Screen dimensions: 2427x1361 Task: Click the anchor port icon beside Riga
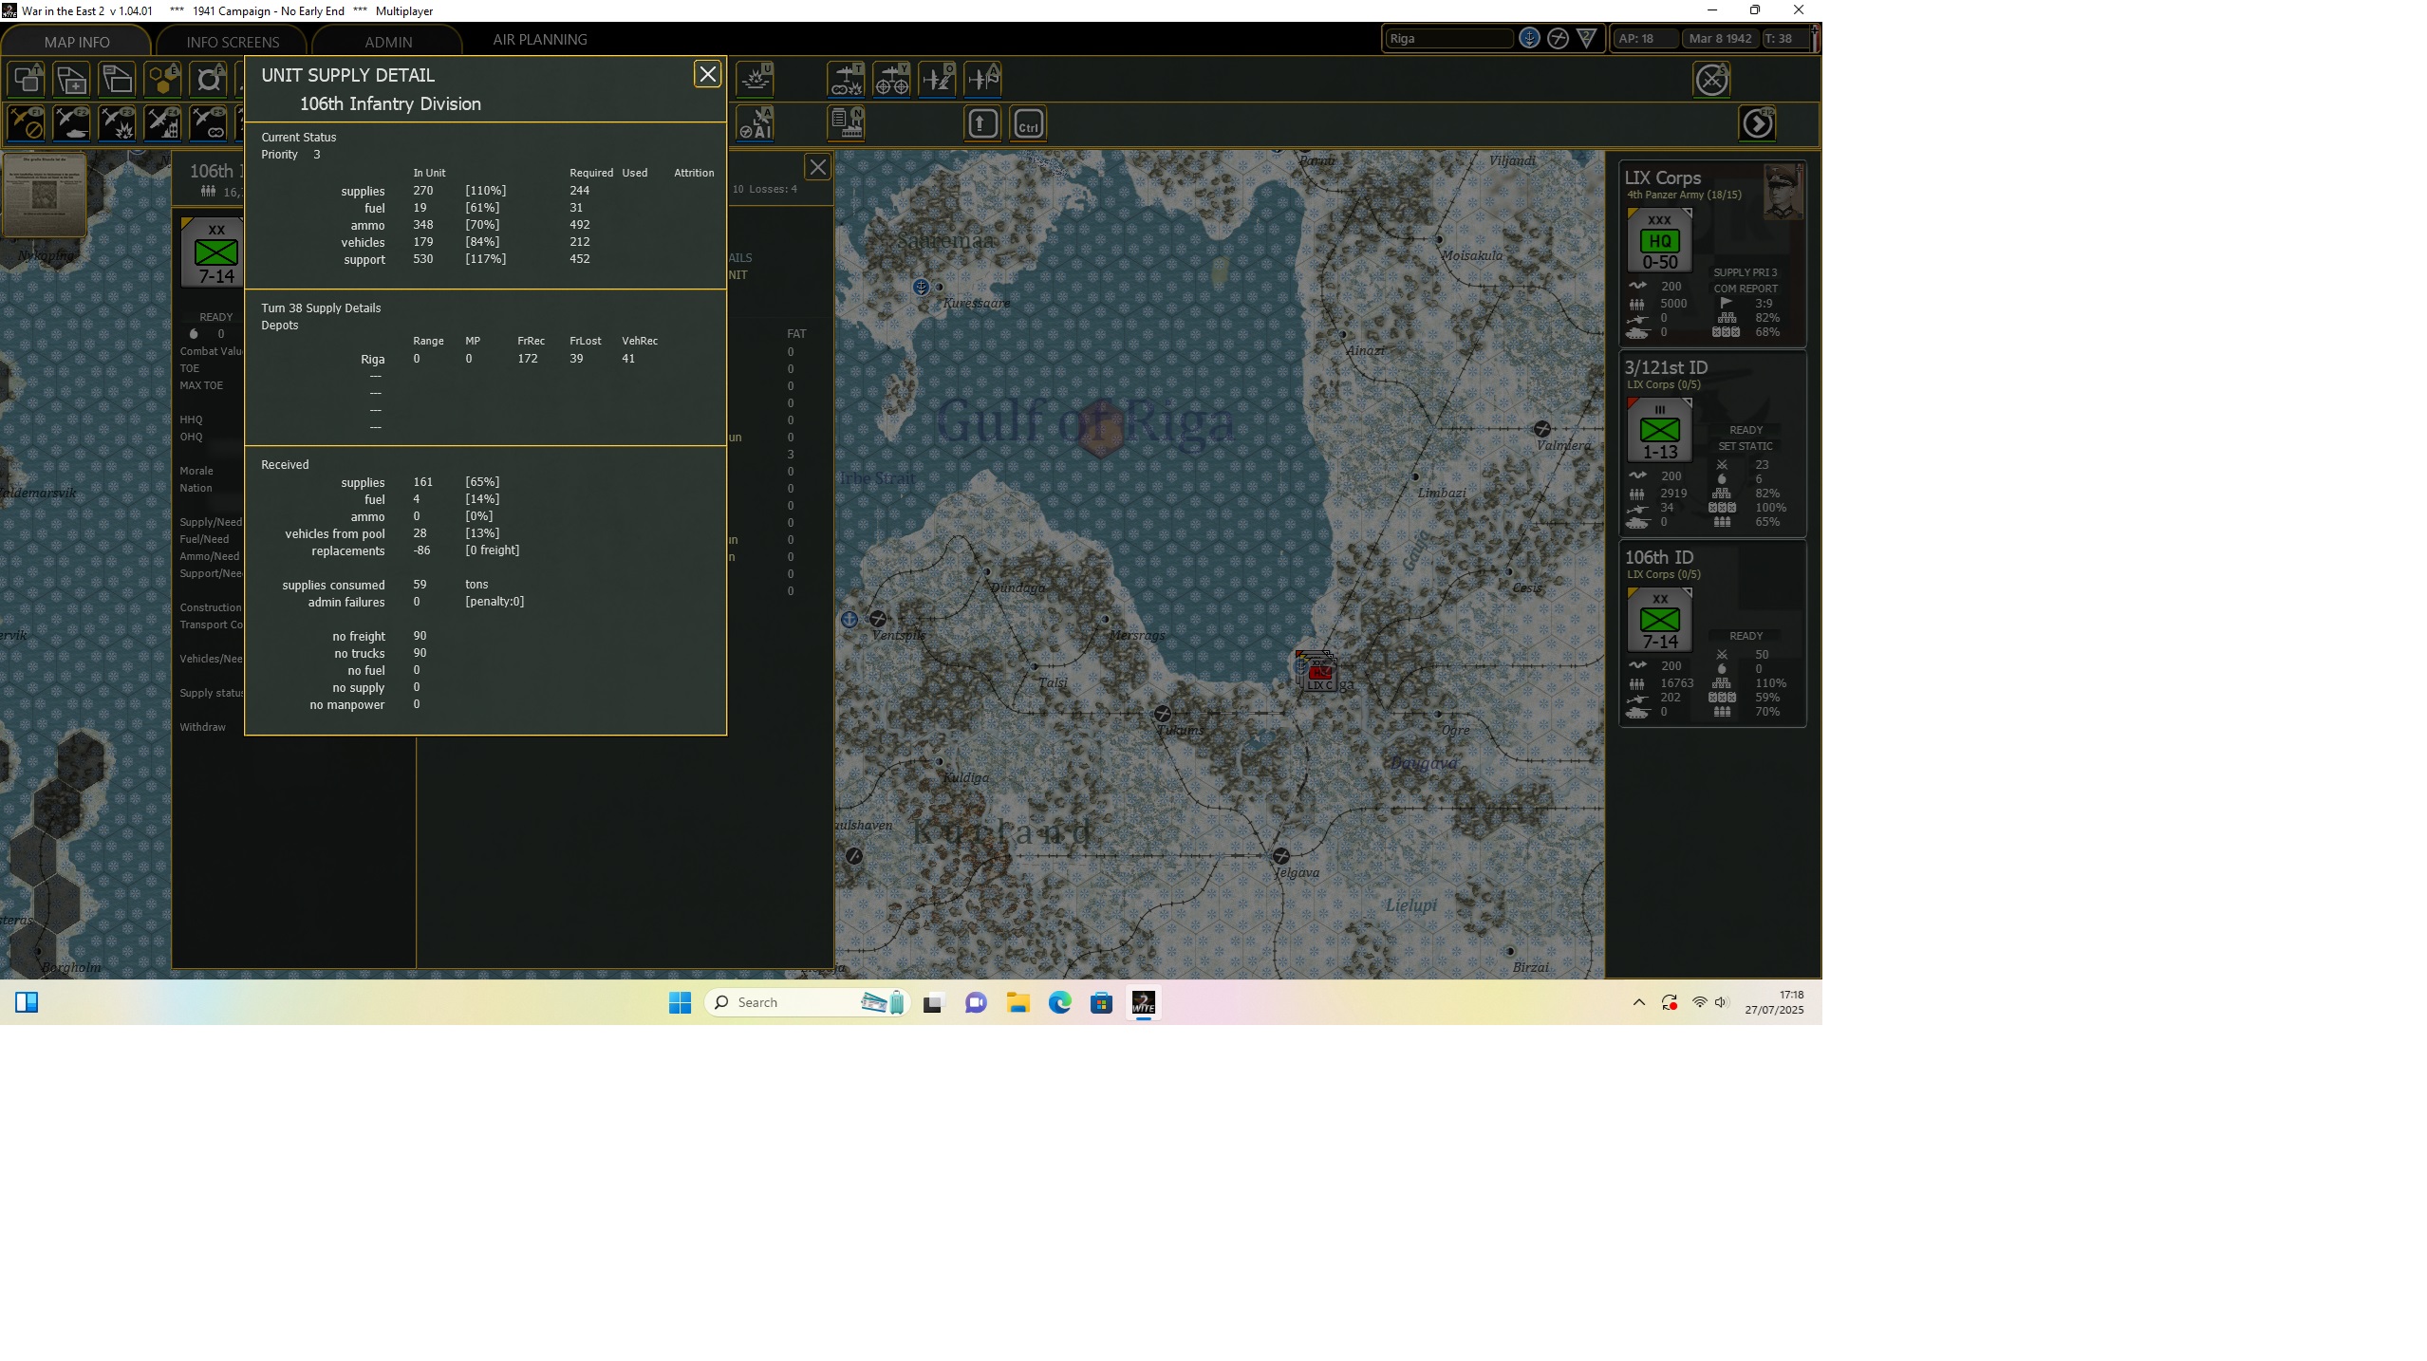[x=1529, y=38]
